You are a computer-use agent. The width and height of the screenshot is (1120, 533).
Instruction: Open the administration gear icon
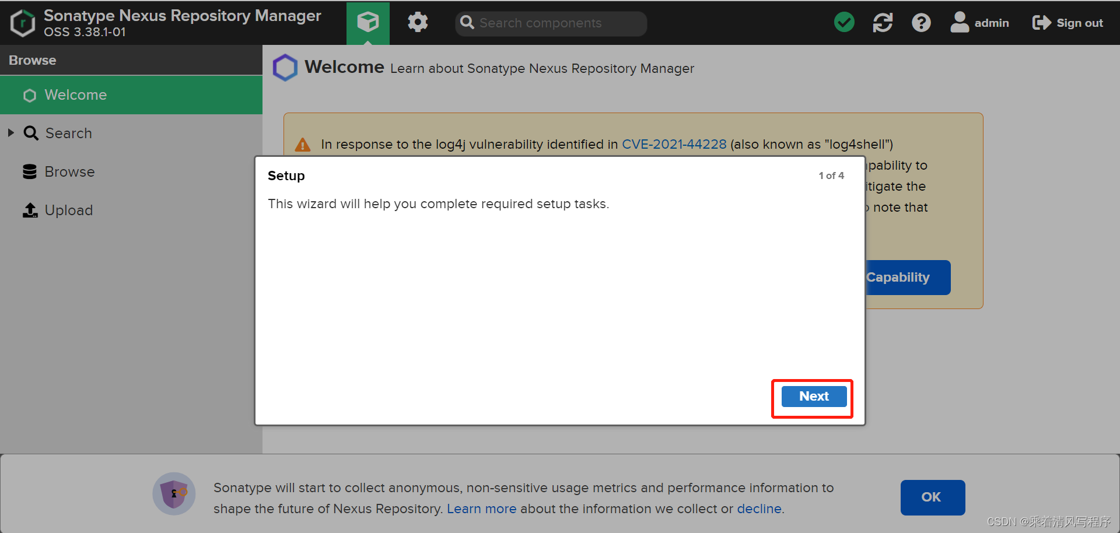pyautogui.click(x=418, y=23)
